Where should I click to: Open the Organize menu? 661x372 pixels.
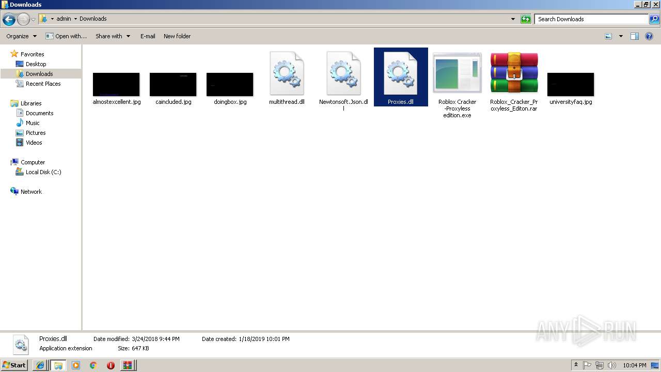21,36
